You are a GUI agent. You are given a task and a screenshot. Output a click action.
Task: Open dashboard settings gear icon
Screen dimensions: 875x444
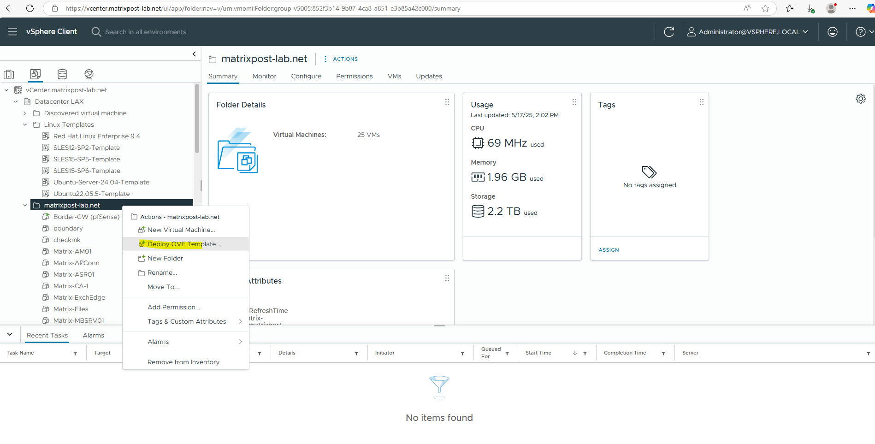coord(861,99)
